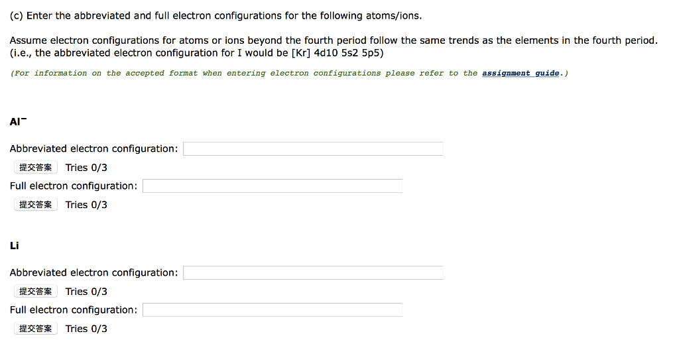Focus the Al⁻ full electron configuration field
This screenshot has height=342, width=679.
point(273,186)
